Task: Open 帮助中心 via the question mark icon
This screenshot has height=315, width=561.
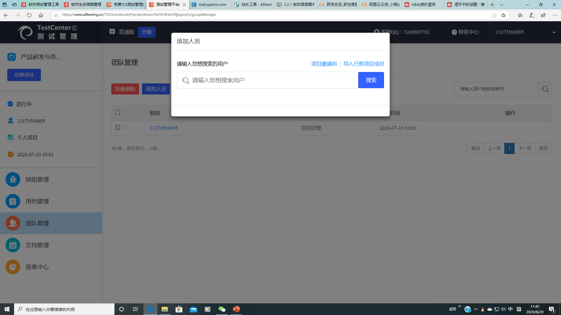Action: point(454,32)
